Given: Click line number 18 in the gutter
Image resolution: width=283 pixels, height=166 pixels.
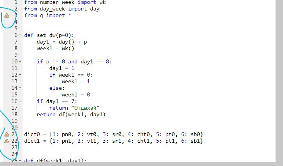Looking at the screenshot, I should pos(14,114).
